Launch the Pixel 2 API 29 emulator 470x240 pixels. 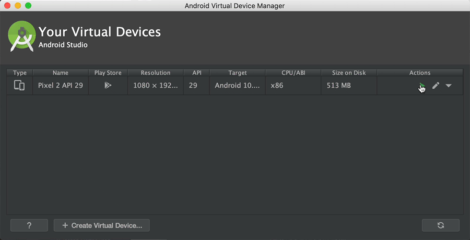coord(422,86)
